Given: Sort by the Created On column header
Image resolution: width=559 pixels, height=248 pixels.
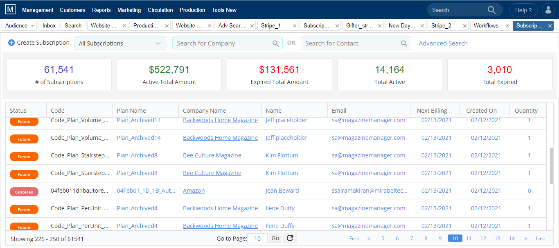Looking at the screenshot, I should 485,110.
